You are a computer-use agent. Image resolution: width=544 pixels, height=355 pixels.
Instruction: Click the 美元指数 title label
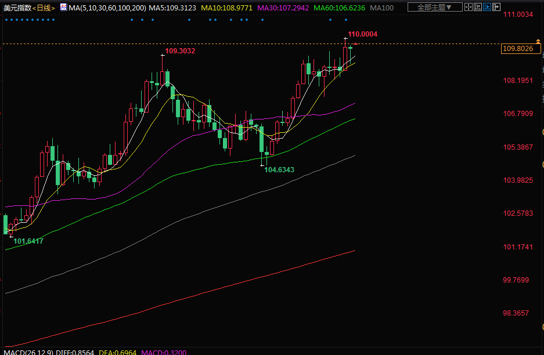[16, 8]
